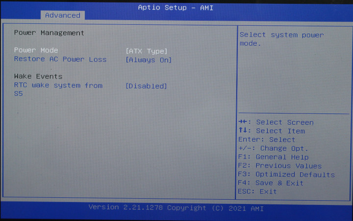Click the Version 2.21.1278 copyright text

[176, 208]
